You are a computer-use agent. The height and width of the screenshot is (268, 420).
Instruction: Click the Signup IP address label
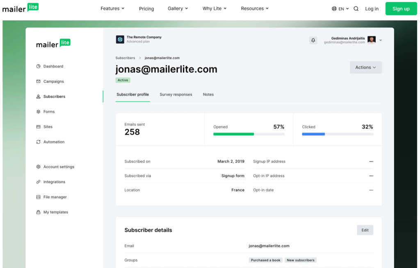[x=269, y=161]
